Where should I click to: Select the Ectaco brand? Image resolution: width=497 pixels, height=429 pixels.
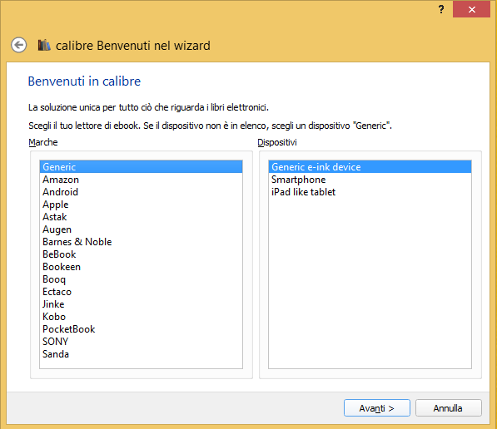(141, 292)
